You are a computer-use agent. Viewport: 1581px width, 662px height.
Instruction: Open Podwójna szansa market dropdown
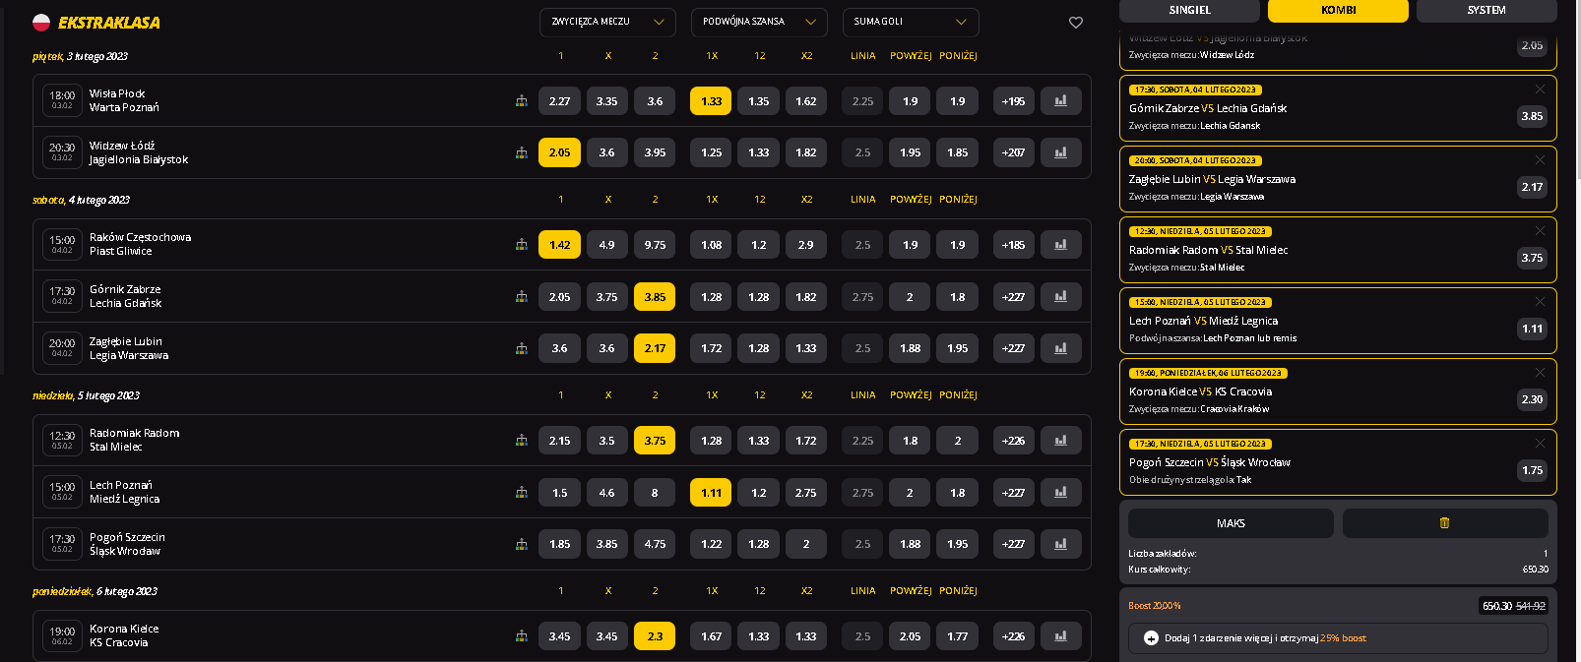click(x=759, y=22)
